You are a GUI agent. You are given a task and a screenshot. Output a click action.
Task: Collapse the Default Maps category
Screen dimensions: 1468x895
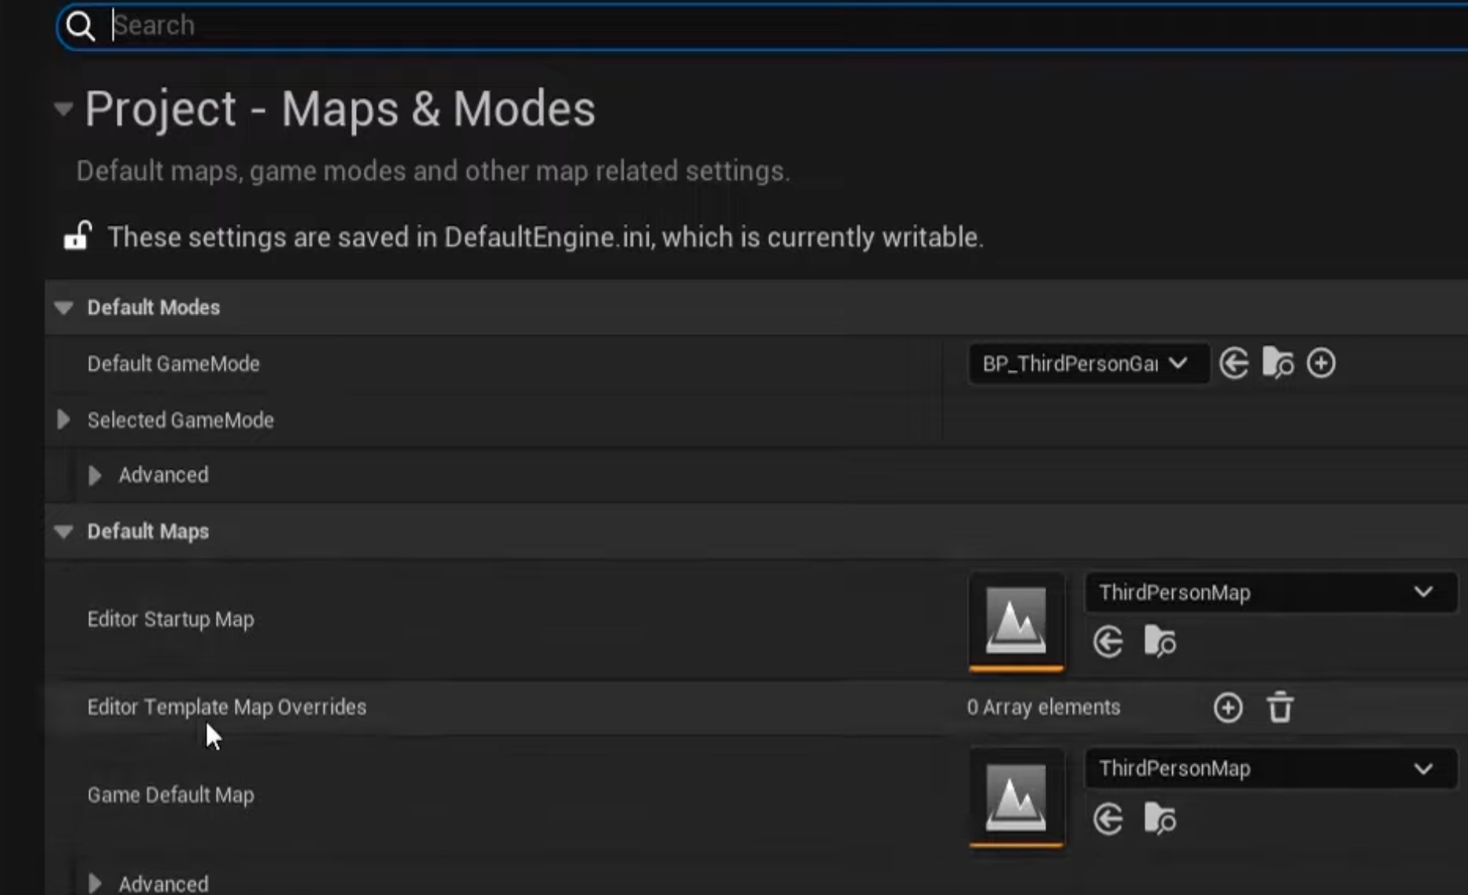[63, 532]
